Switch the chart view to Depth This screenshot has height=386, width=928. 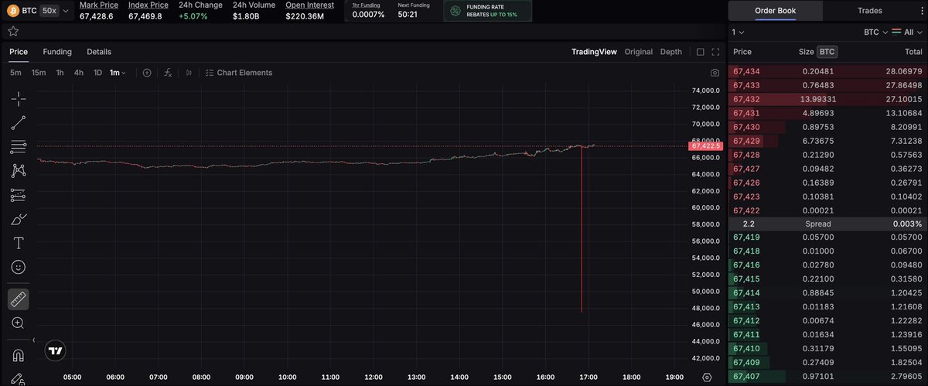click(x=671, y=52)
